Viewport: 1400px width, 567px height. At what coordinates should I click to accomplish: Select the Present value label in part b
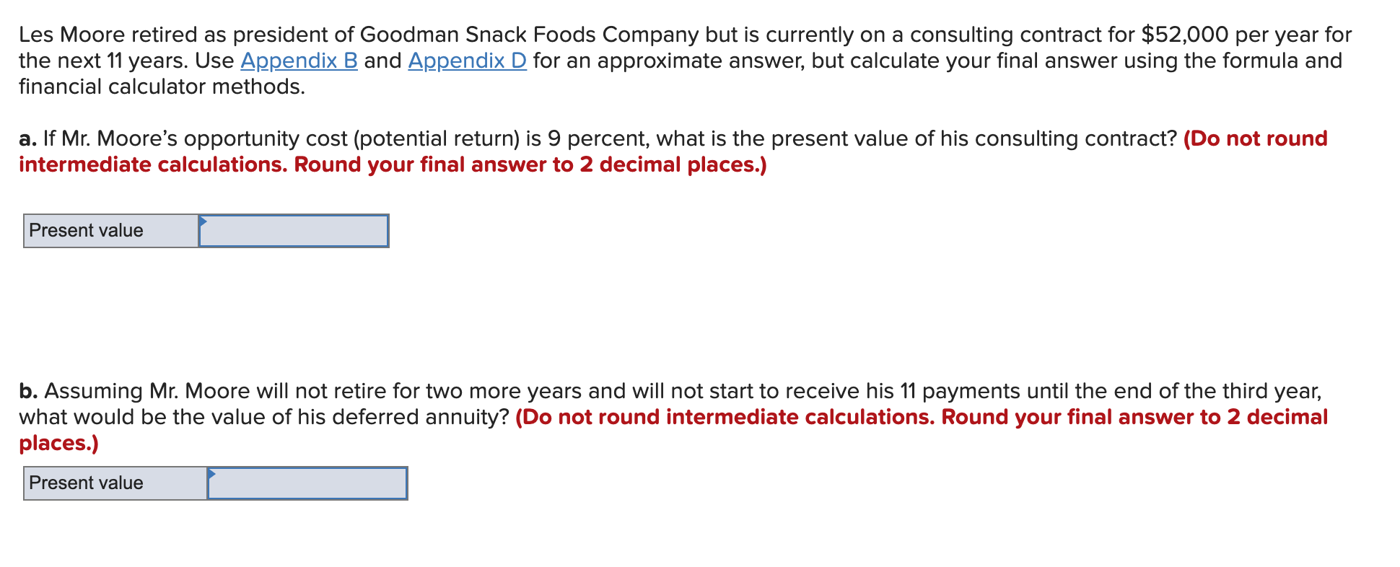point(85,483)
